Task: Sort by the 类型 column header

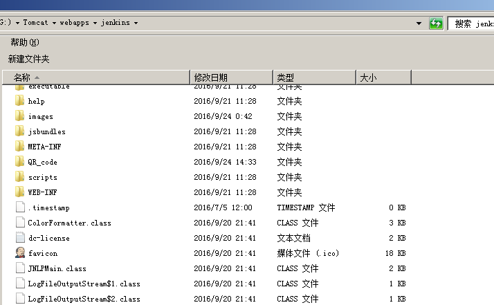Action: pos(314,77)
